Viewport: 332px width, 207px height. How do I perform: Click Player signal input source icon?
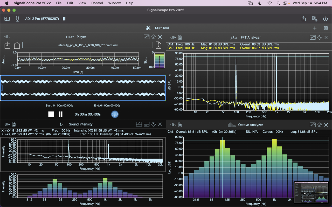click(7, 37)
